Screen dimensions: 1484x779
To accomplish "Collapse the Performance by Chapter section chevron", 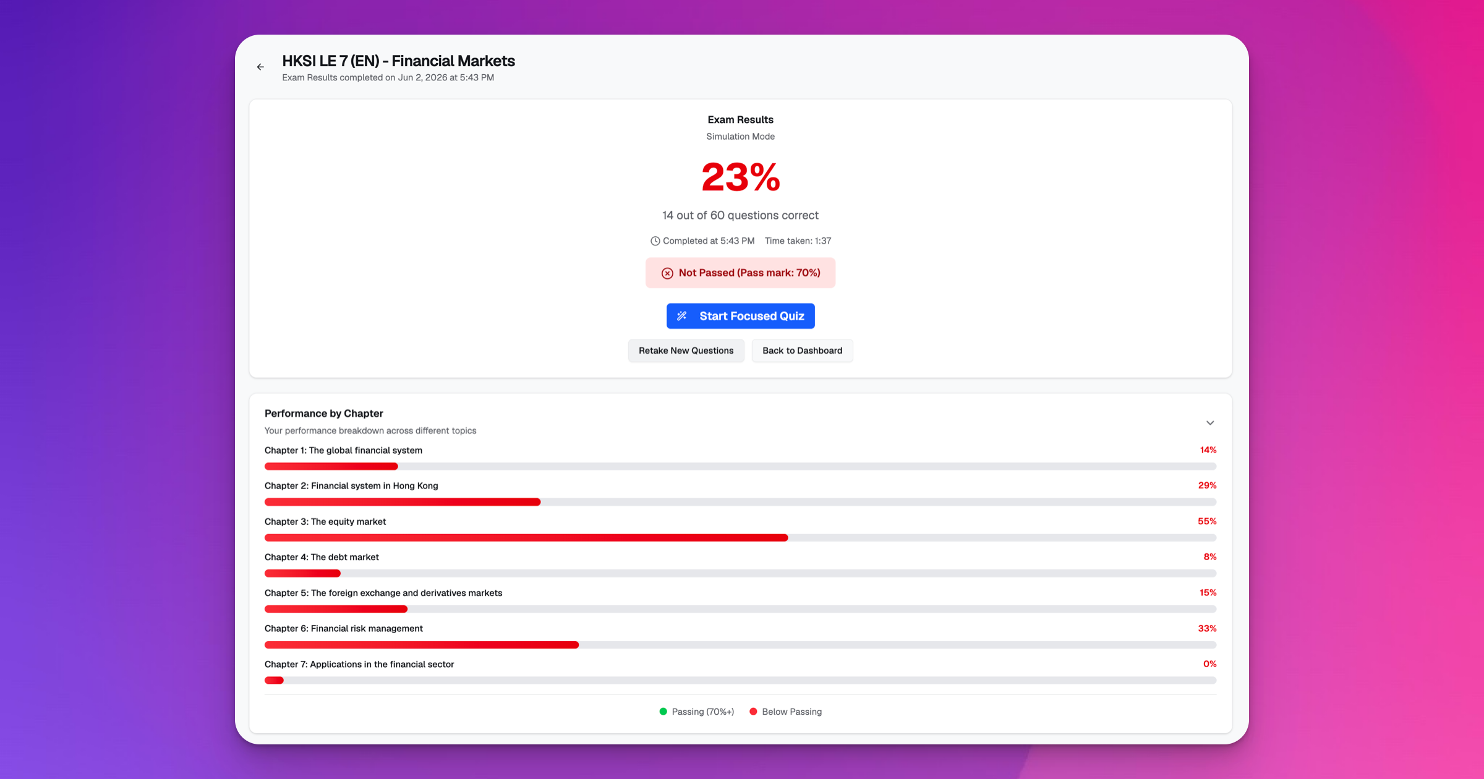I will (1210, 423).
